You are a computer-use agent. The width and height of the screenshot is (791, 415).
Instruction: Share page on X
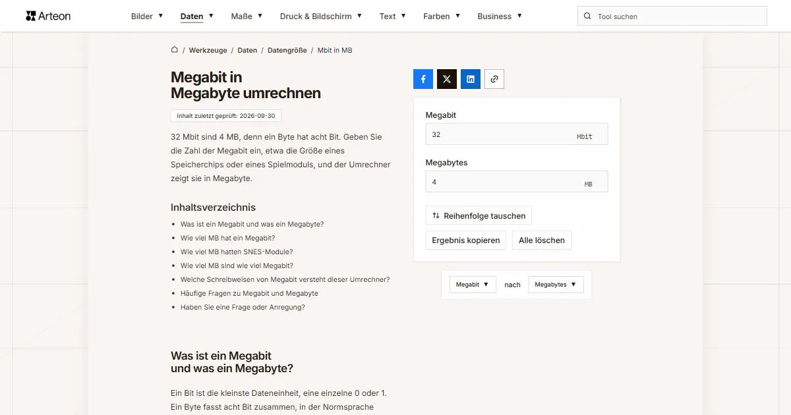[x=447, y=79]
